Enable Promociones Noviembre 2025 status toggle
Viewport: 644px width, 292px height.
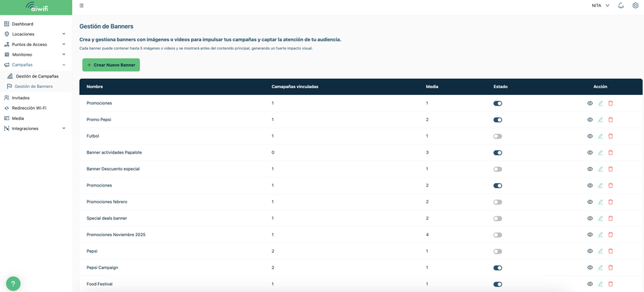[498, 235]
